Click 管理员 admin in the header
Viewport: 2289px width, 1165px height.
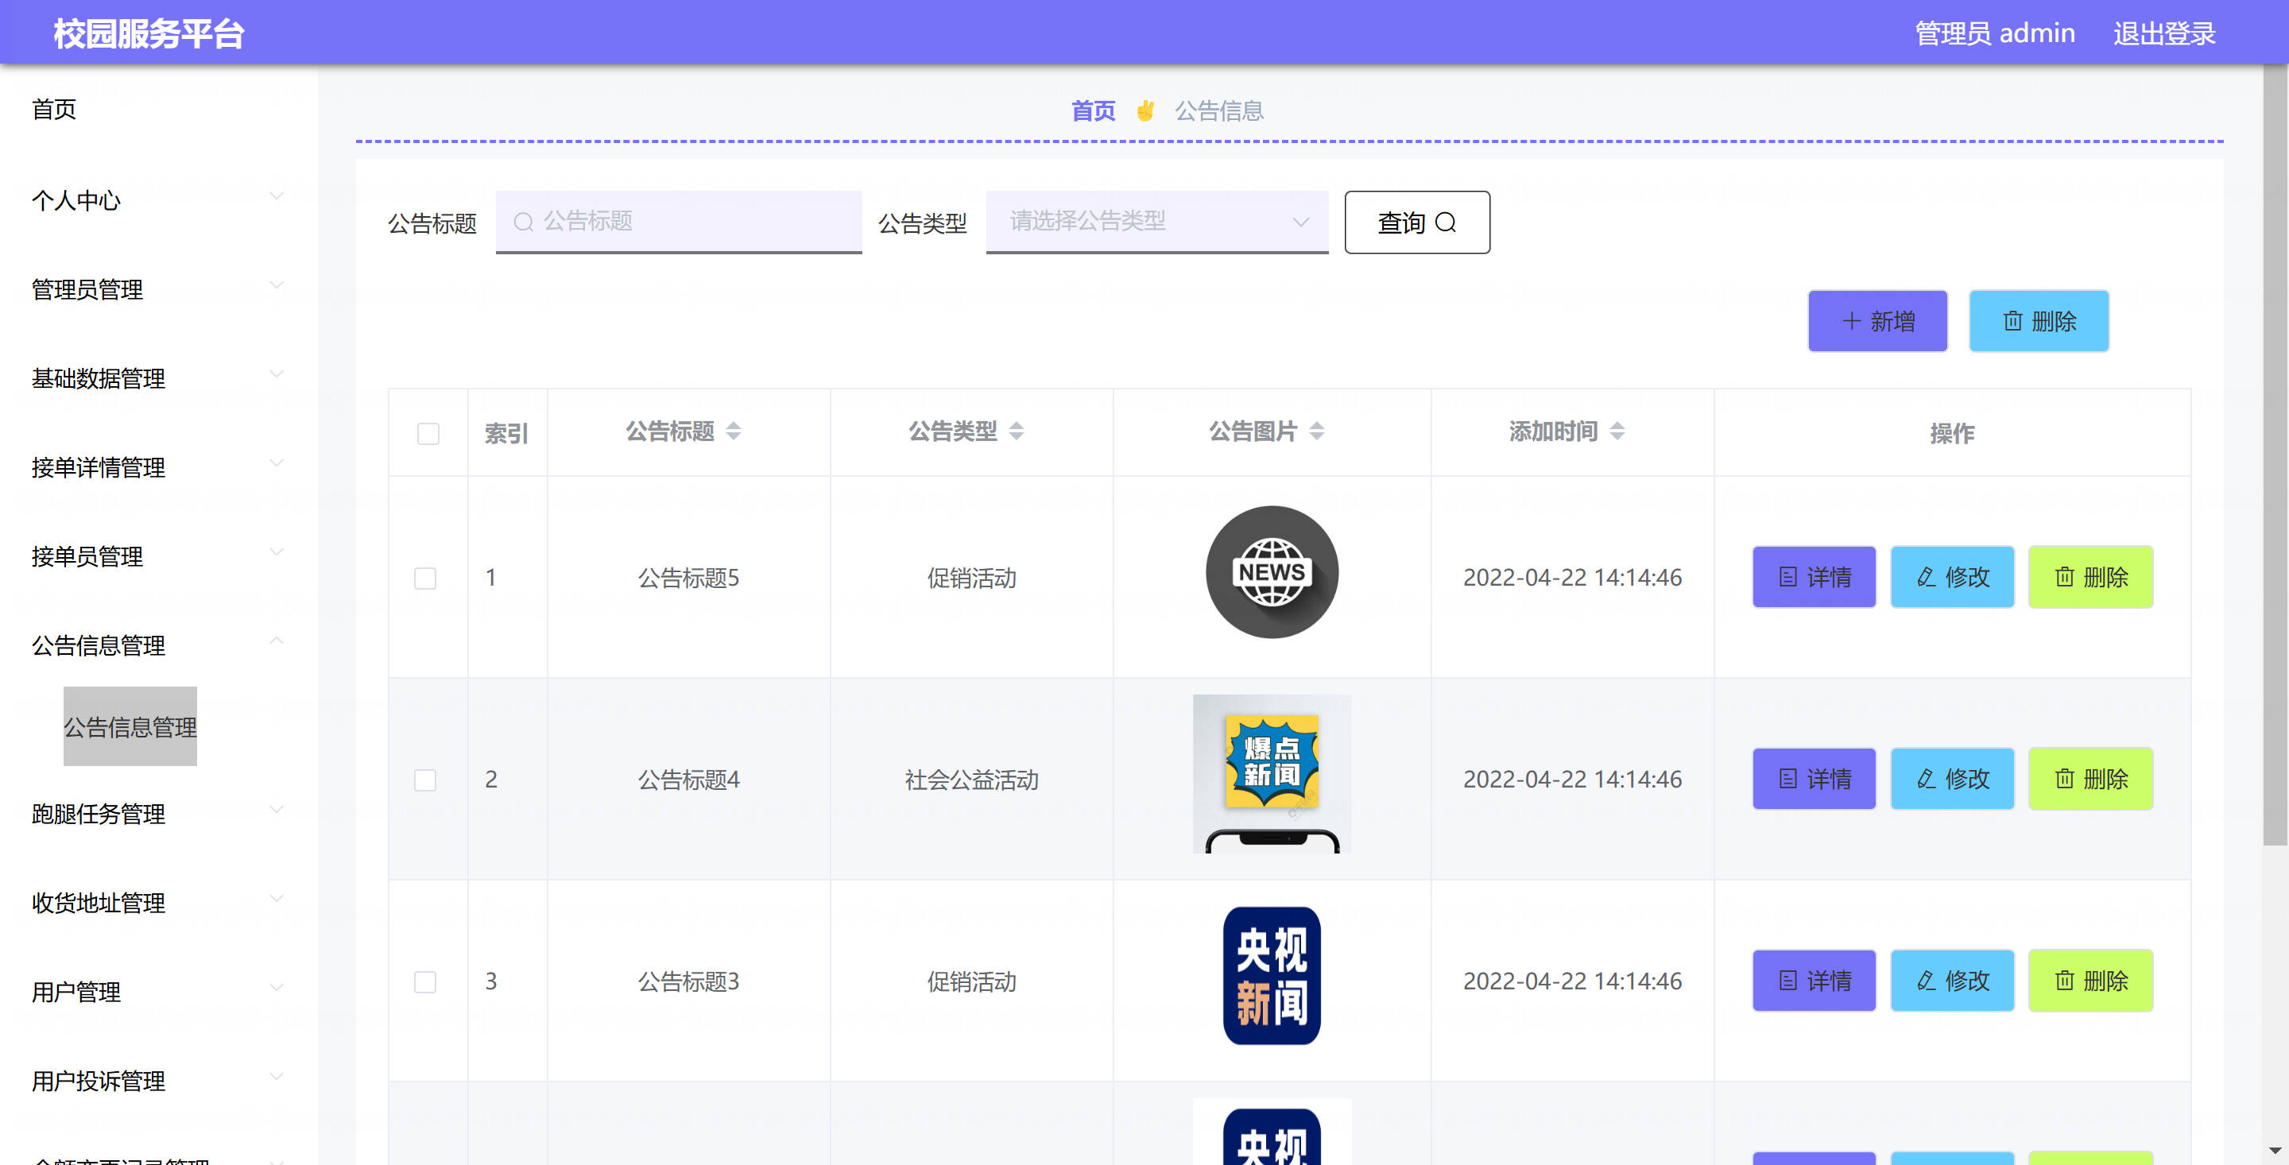coord(1994,33)
